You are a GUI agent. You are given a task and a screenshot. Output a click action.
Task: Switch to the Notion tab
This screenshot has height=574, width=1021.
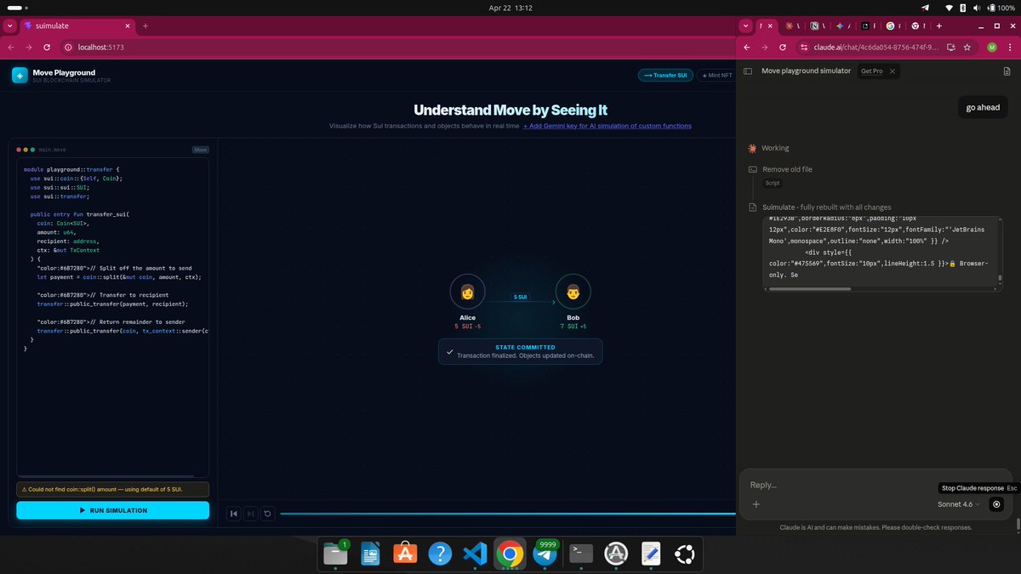pyautogui.click(x=814, y=26)
